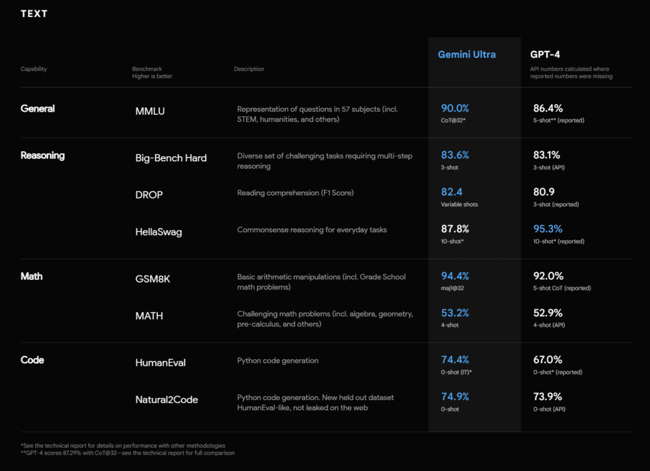Click the DROP benchmark label
This screenshot has height=471, width=650.
[149, 195]
